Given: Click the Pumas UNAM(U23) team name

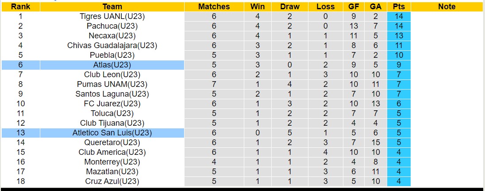Looking at the screenshot, I should pos(112,84).
